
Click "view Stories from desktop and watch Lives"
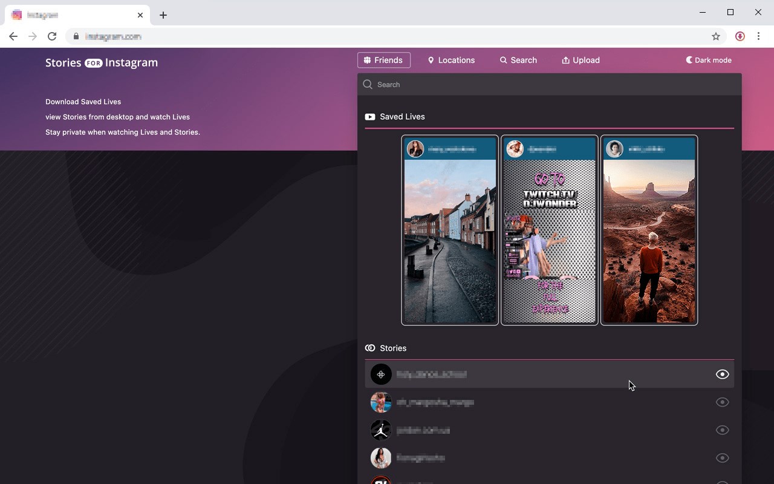(x=117, y=117)
